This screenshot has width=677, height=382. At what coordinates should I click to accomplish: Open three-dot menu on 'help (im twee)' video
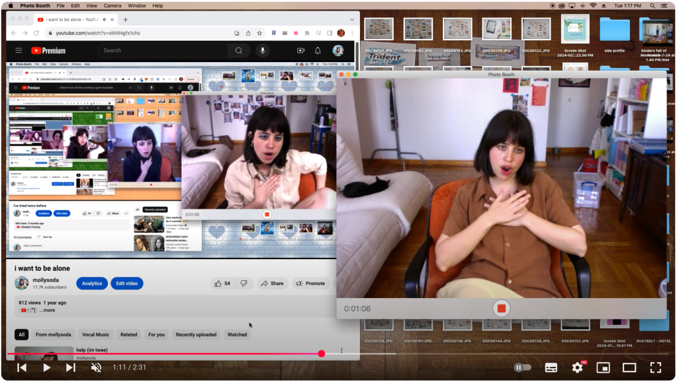341,350
